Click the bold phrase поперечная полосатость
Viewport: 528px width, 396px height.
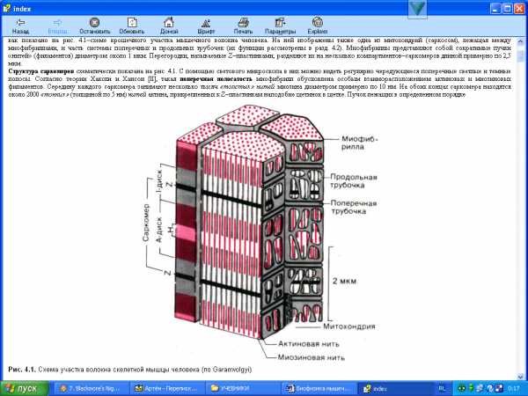[216, 79]
